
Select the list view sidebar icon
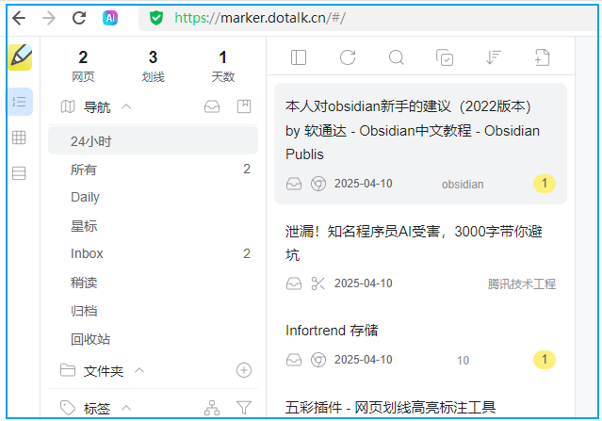(19, 102)
